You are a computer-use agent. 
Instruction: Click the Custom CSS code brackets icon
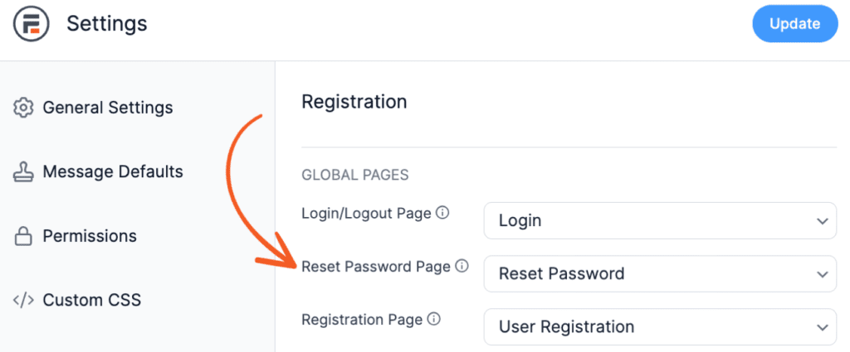(23, 300)
